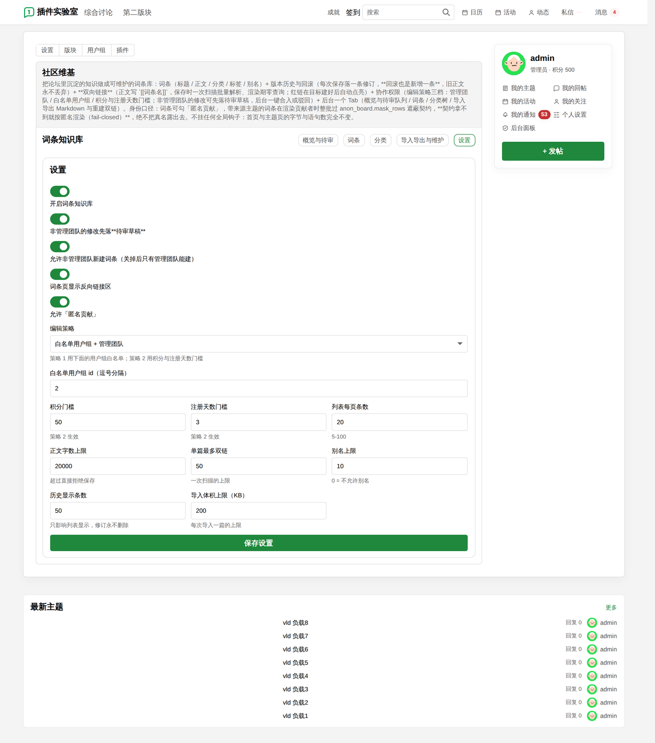Click the chat bubble icon beside 我的回帖

[x=556, y=88]
